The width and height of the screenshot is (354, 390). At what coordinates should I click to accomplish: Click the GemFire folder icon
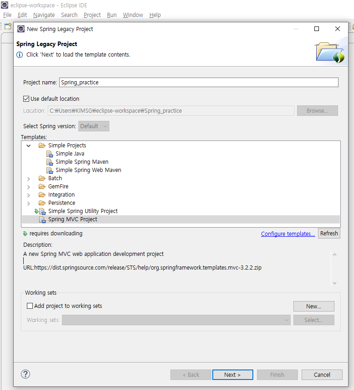(42, 186)
